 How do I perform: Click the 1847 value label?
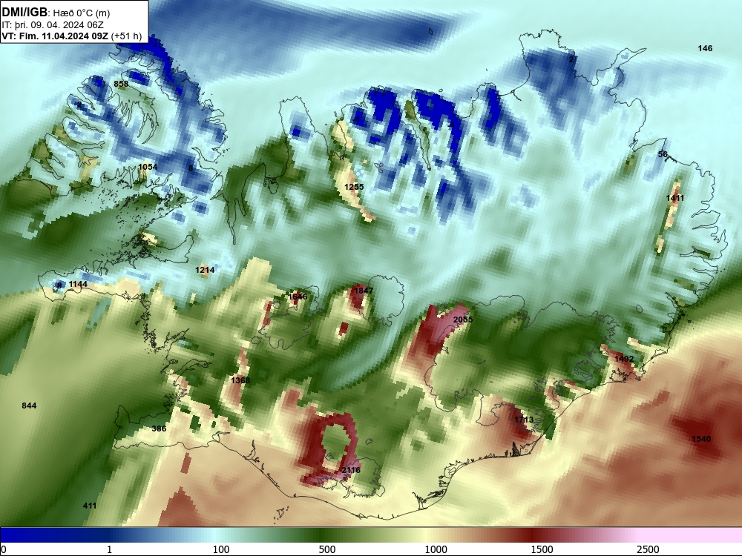click(x=364, y=291)
